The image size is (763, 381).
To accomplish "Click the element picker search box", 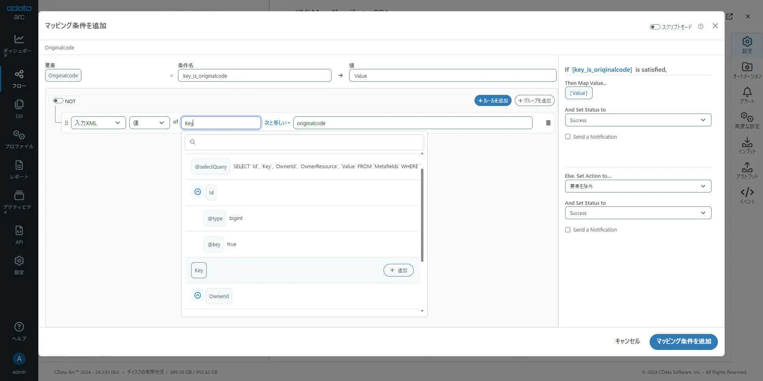I will (304, 142).
